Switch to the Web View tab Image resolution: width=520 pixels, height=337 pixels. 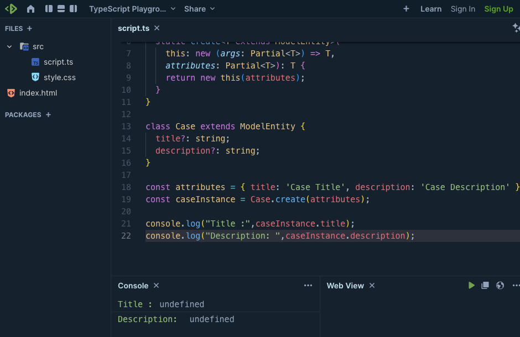[x=345, y=286]
